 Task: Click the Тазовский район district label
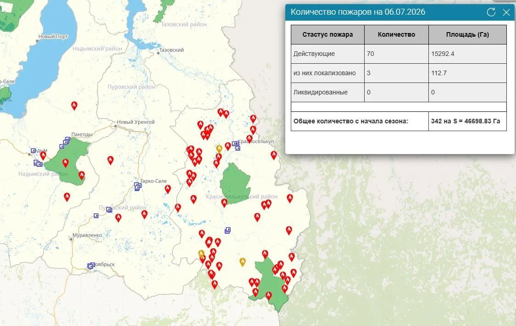pyautogui.click(x=184, y=24)
